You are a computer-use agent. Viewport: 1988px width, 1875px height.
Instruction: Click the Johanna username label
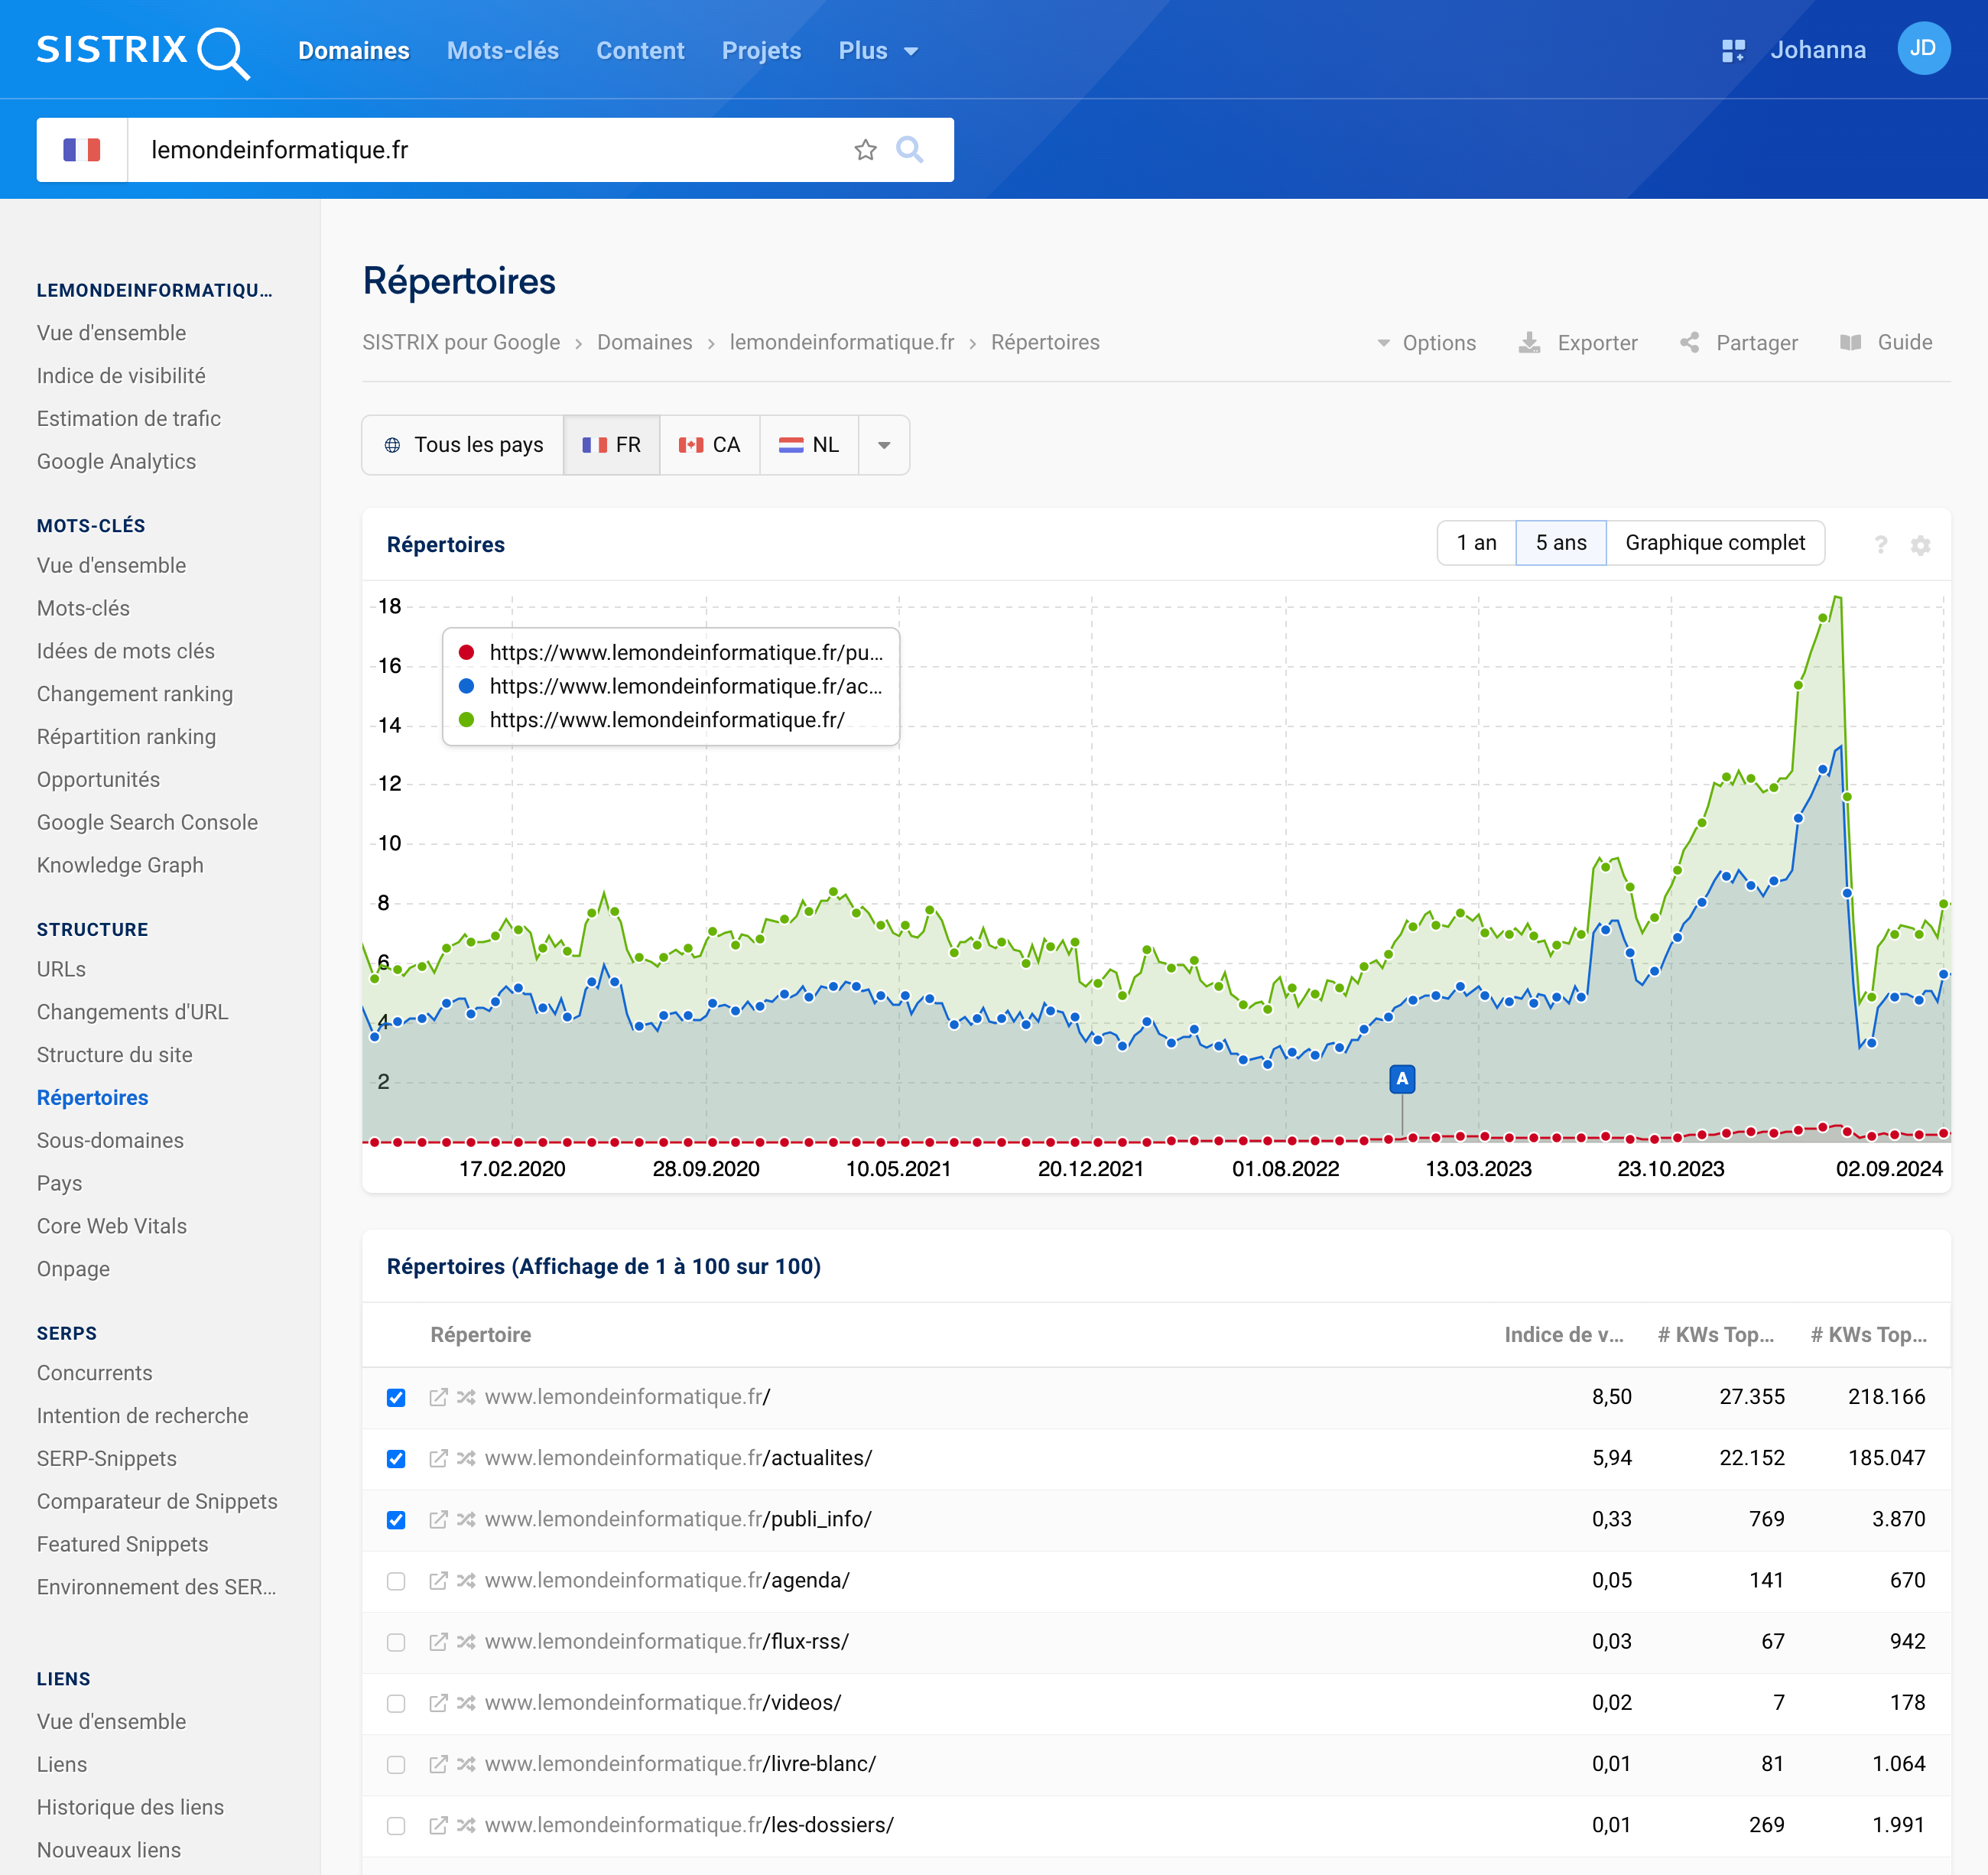pos(1817,50)
